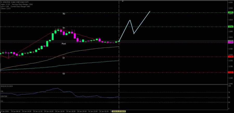
Task: Click the 'High= 3.715' text
Action: 5,4
